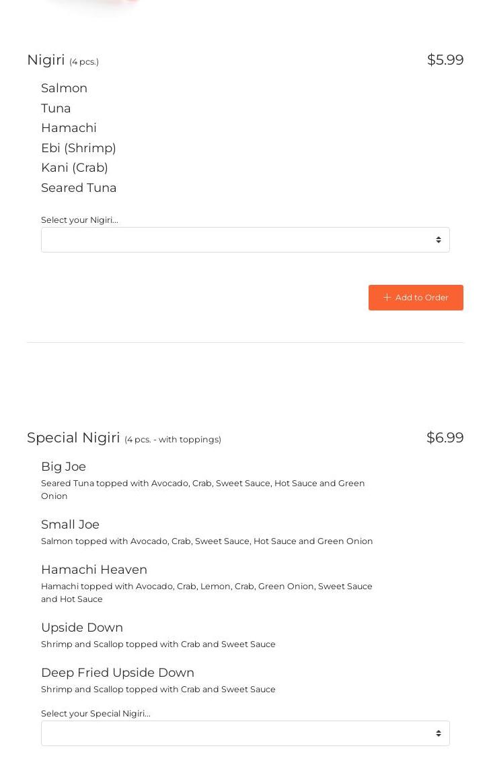Click the Nigiri section heading
This screenshot has width=491, height=767.
point(46,60)
